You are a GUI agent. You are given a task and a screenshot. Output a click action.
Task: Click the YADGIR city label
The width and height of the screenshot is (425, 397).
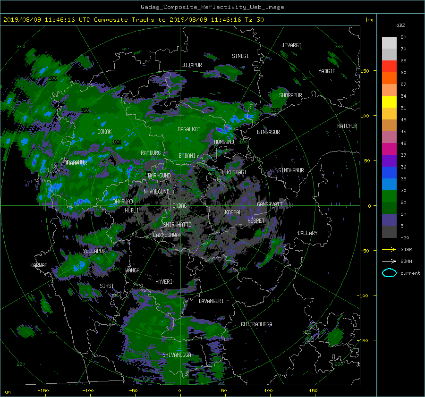(x=327, y=71)
